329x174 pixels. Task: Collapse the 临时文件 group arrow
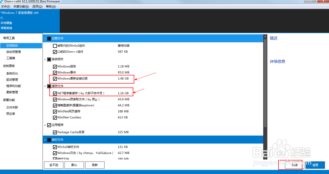45,140
